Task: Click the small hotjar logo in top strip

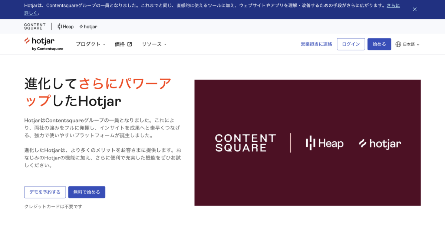Action: [x=88, y=27]
